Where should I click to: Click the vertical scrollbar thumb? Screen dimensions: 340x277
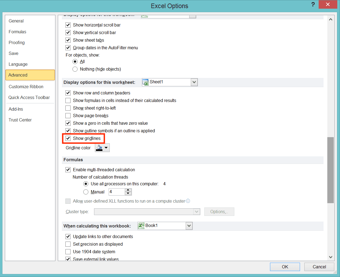(x=331, y=170)
